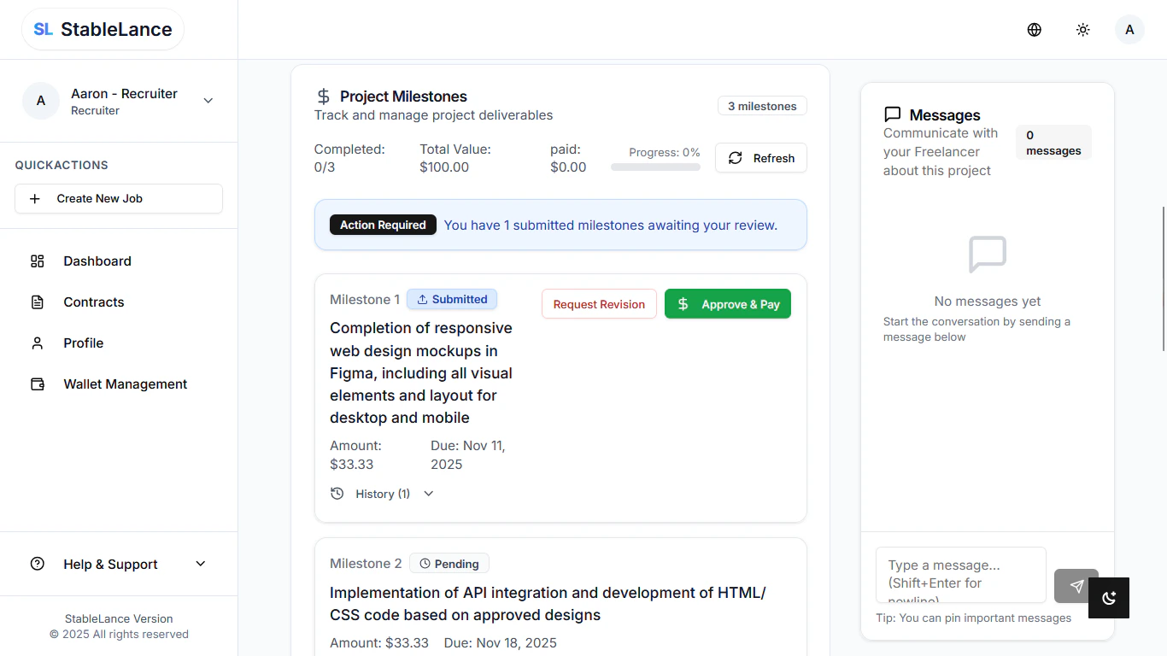Image resolution: width=1167 pixels, height=656 pixels.
Task: Click the Project Milestones heading
Action: click(403, 97)
